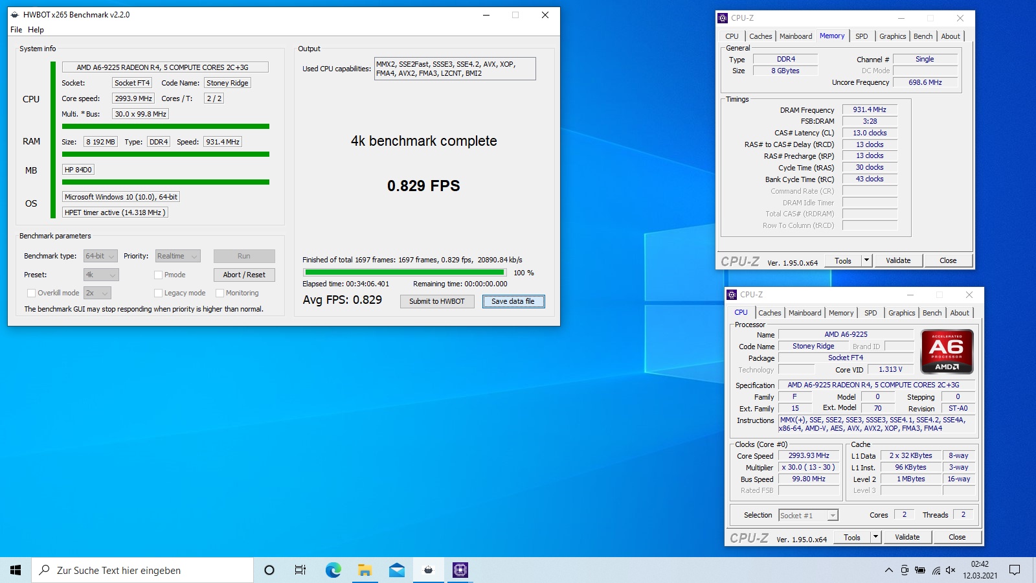Switch to HWBOT x265 taskbar icon

click(428, 570)
